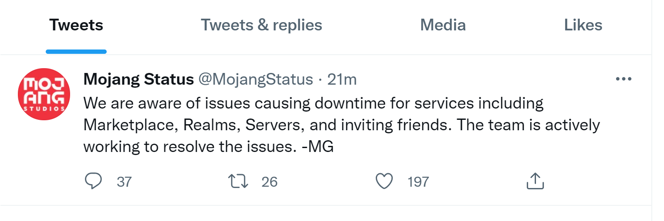This screenshot has height=221, width=664.
Task: Click the retweet count 26
Action: (270, 181)
